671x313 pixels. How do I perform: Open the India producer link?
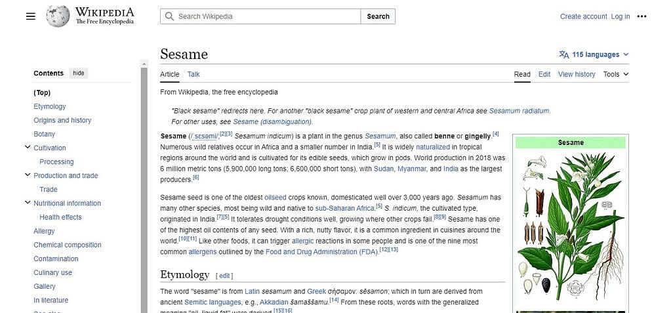click(451, 169)
